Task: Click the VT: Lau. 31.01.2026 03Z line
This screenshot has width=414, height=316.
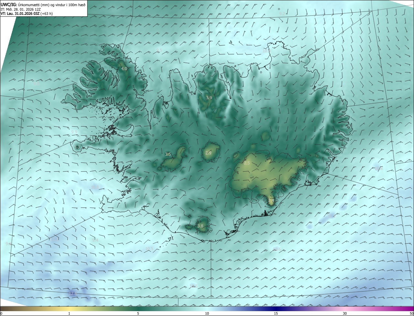Action: click(27, 14)
